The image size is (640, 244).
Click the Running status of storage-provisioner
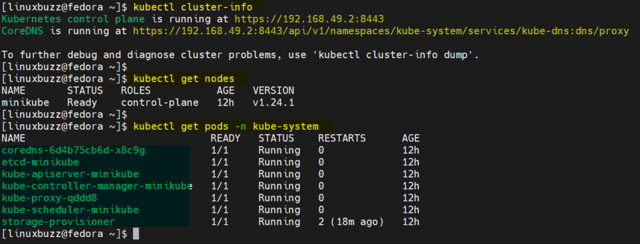tap(279, 222)
